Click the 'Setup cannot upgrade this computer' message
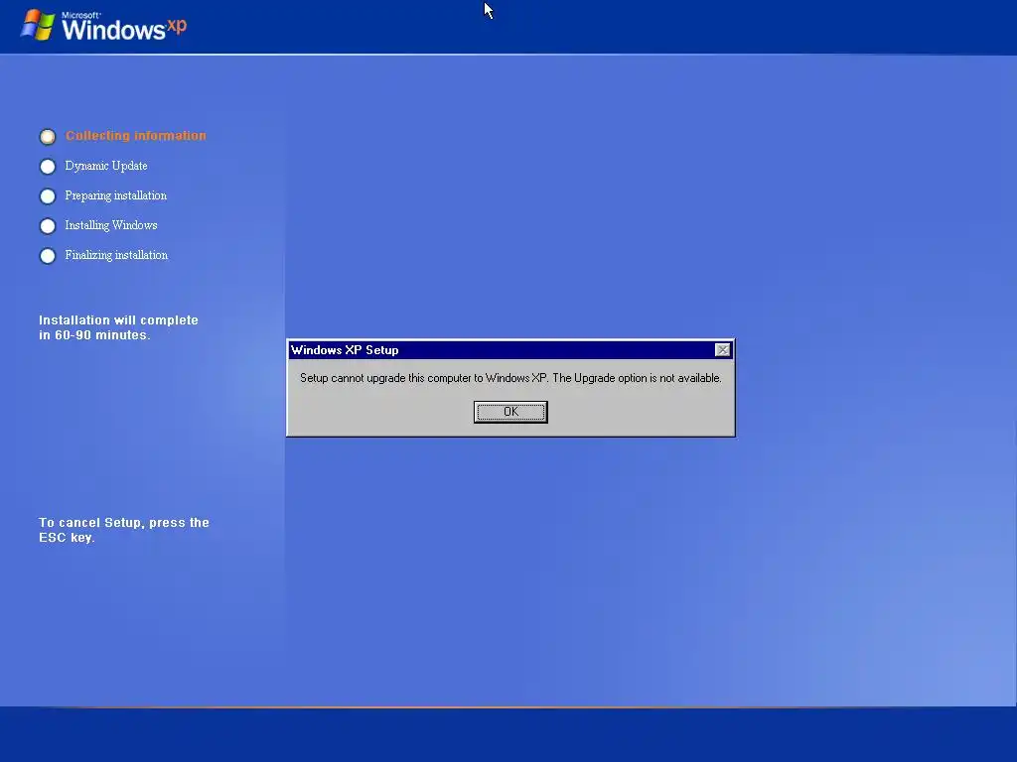 (x=510, y=378)
